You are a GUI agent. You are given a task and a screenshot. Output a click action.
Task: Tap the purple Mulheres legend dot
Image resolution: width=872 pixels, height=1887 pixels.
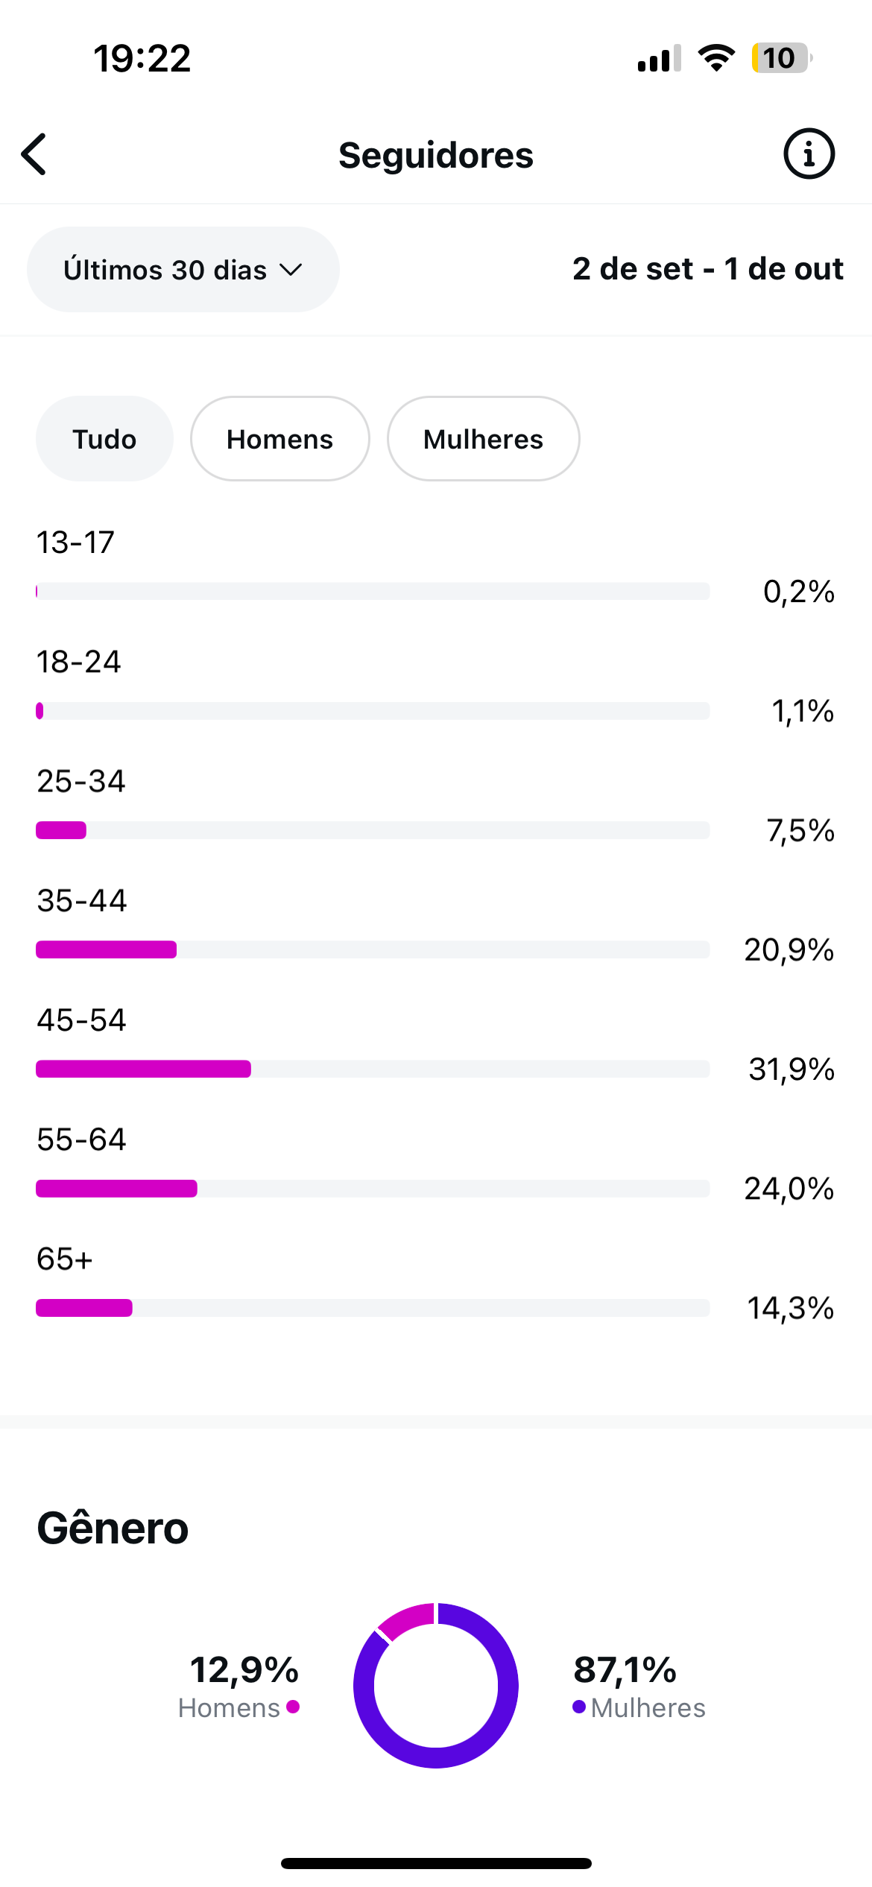(x=579, y=1707)
